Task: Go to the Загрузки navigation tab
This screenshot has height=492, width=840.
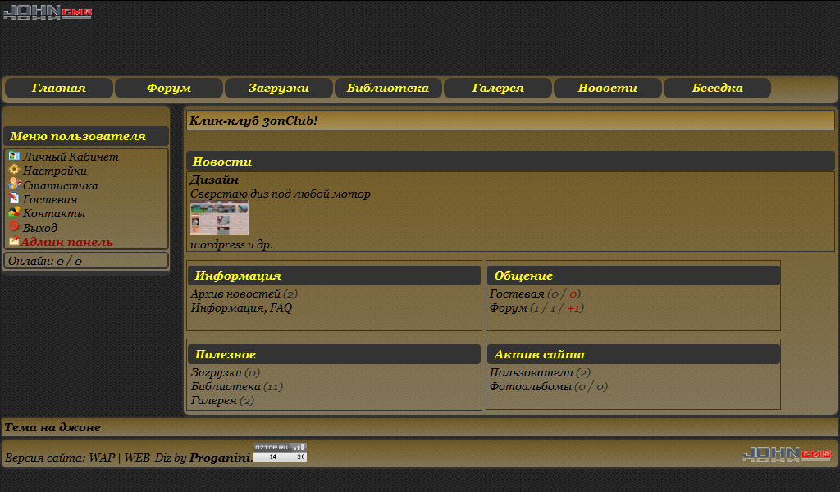Action: coord(279,89)
